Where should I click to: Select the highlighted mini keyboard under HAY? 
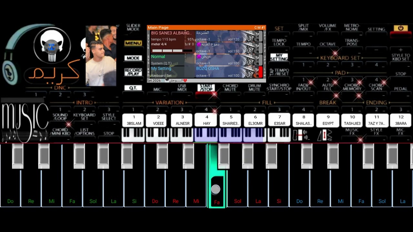point(206,135)
